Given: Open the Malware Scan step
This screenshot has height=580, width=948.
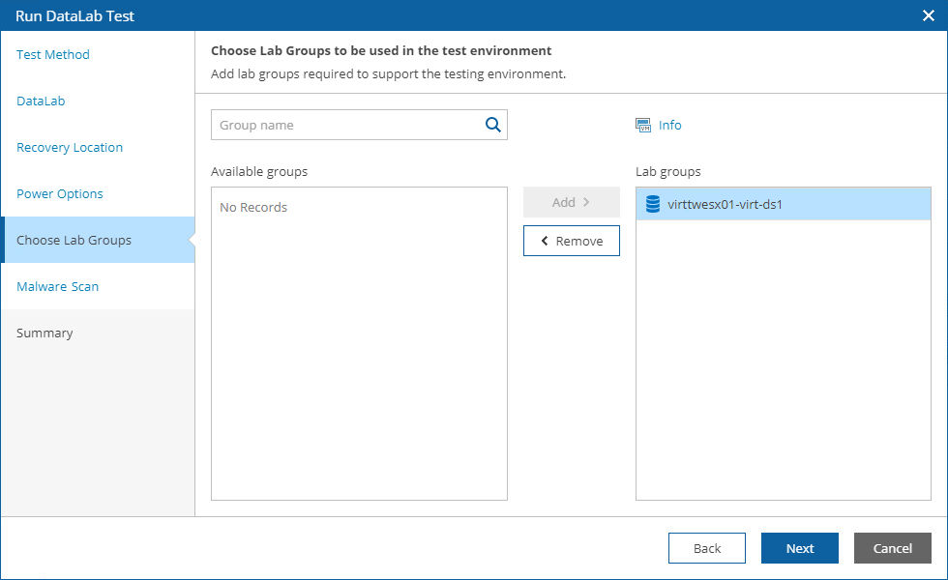Looking at the screenshot, I should [57, 286].
